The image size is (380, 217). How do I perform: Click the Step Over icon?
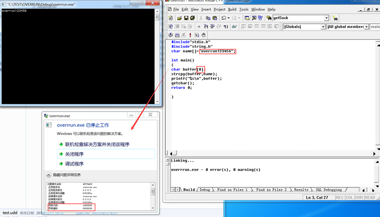212,27
